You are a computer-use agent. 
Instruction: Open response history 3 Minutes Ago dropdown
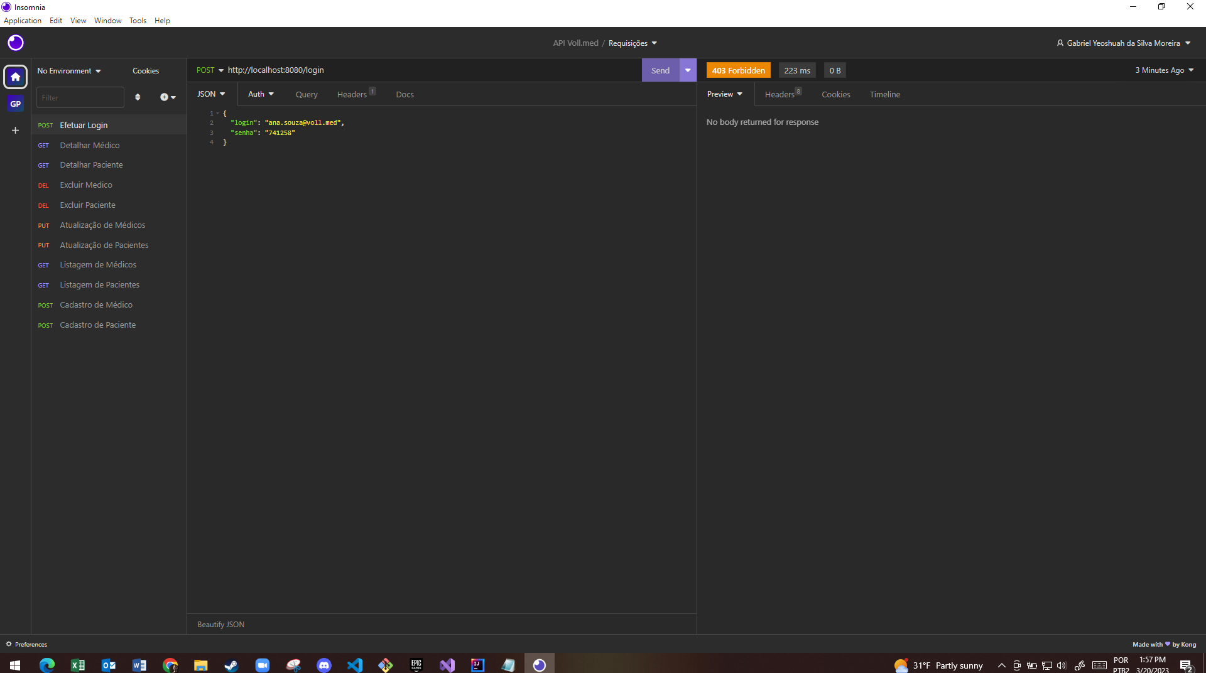click(x=1165, y=70)
